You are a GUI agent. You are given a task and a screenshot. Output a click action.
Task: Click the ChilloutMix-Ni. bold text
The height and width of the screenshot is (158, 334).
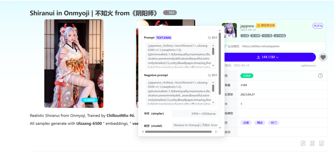pyautogui.click(x=121, y=116)
